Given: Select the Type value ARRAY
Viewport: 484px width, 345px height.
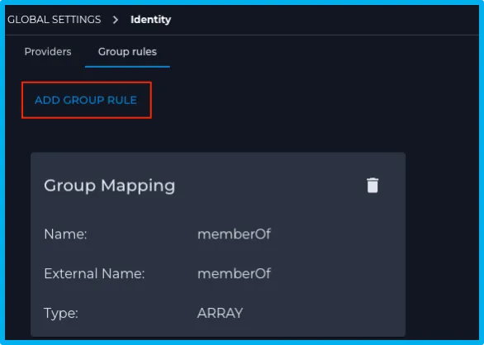Looking at the screenshot, I should click(x=220, y=313).
